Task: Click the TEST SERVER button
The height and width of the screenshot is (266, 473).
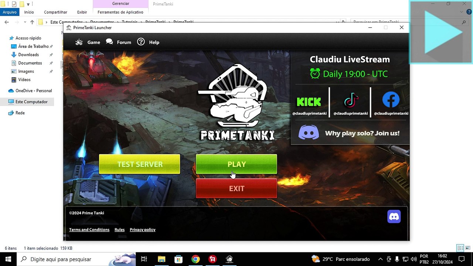Action: pyautogui.click(x=140, y=164)
